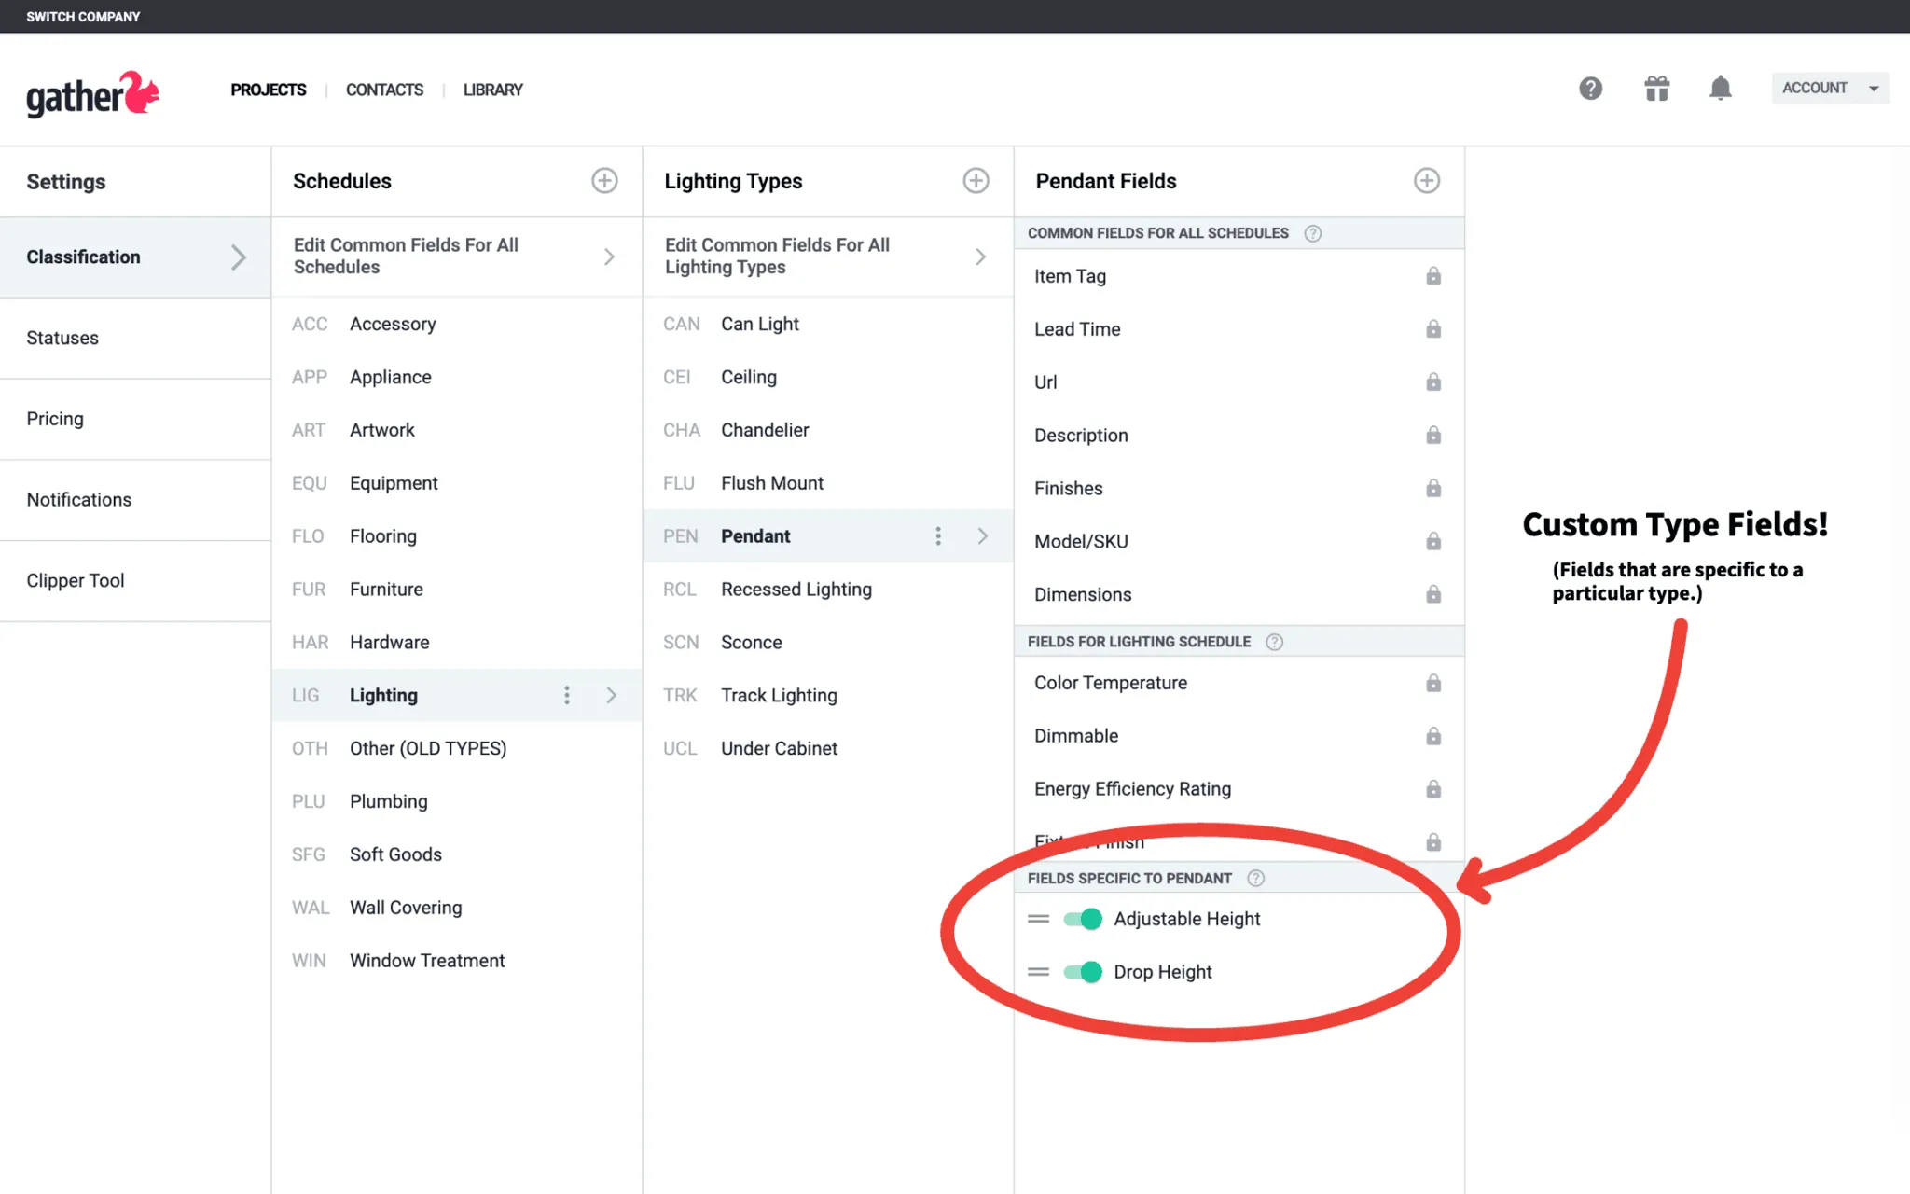Grab the drag handle beside Drop Height
Viewport: 1910px width, 1194px height.
[x=1038, y=972]
